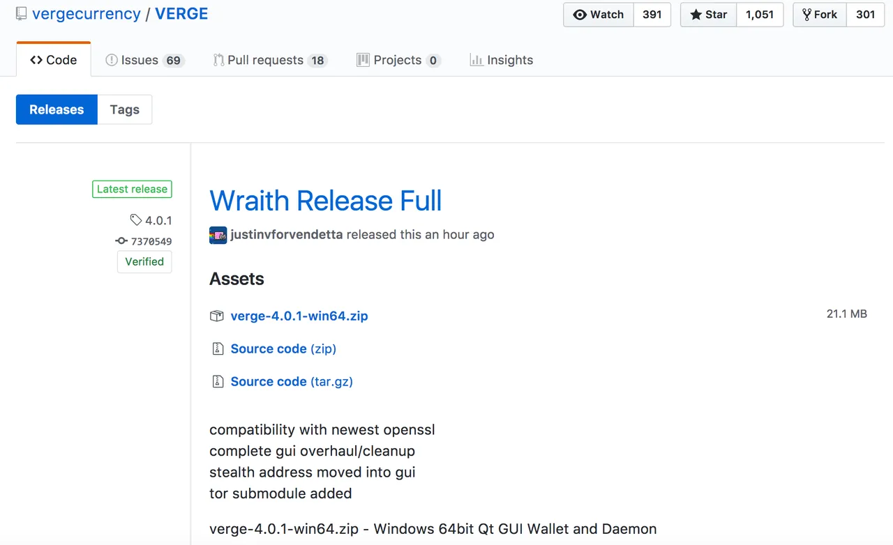
Task: Click text 'compatibility with newest openssl'
Action: 322,430
